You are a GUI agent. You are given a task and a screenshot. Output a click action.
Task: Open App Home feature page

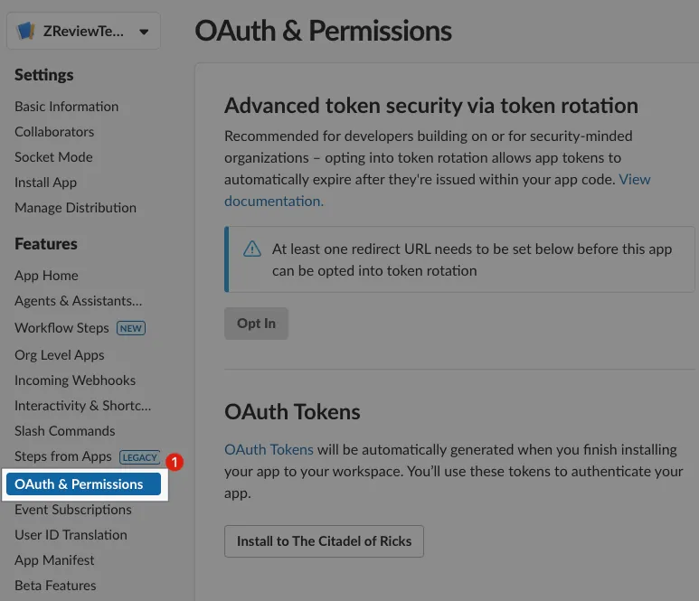click(x=46, y=276)
